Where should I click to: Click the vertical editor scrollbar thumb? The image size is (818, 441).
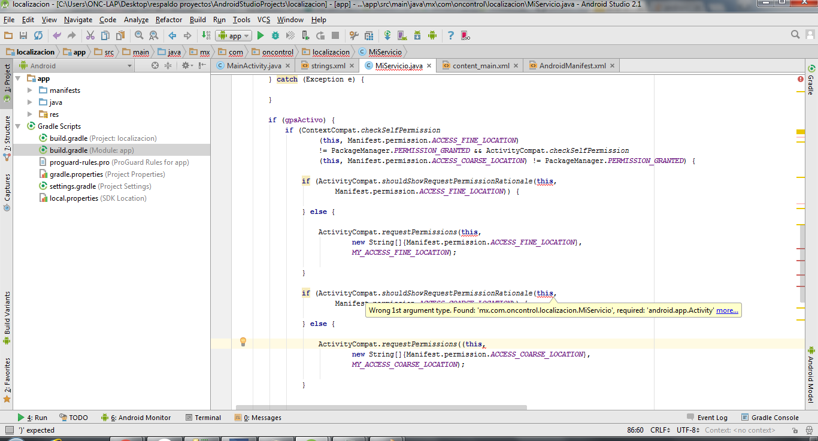pos(802,264)
